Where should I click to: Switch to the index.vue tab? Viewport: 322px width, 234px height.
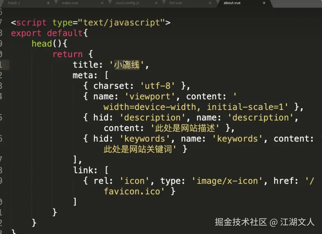(70, 3)
